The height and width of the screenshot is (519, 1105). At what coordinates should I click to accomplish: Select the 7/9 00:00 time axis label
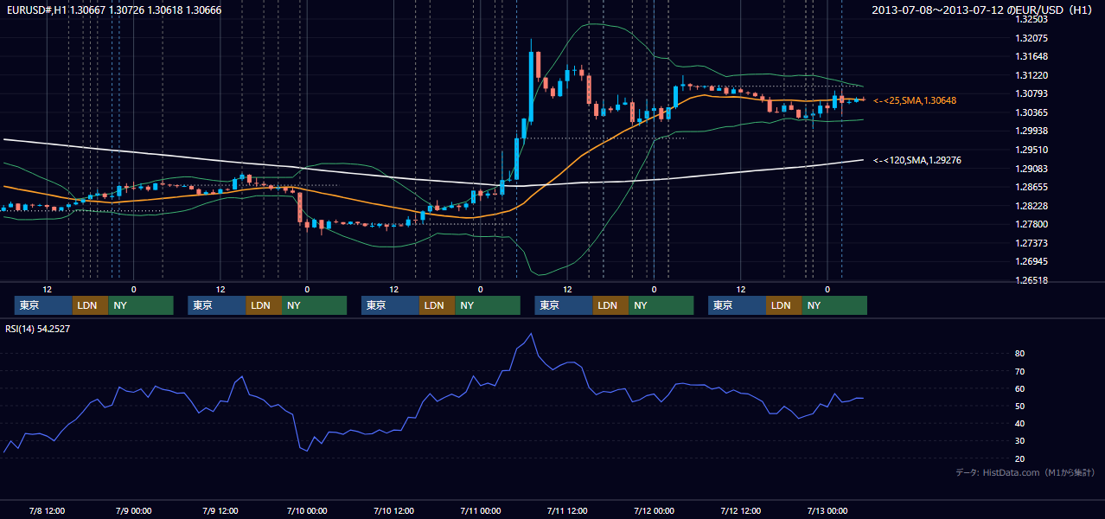[x=133, y=510]
